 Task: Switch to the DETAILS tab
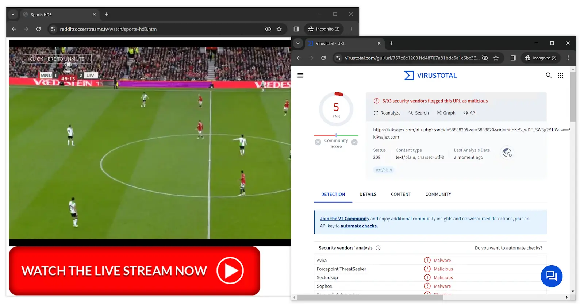click(x=368, y=195)
